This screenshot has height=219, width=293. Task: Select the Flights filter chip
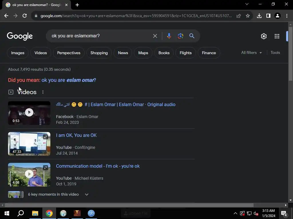[x=185, y=53]
